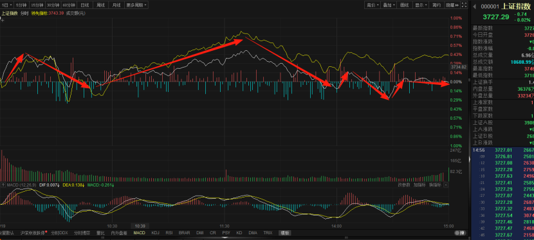Switch to 简约 simple mode
Viewport: 534px width, 240px height.
(436, 5)
